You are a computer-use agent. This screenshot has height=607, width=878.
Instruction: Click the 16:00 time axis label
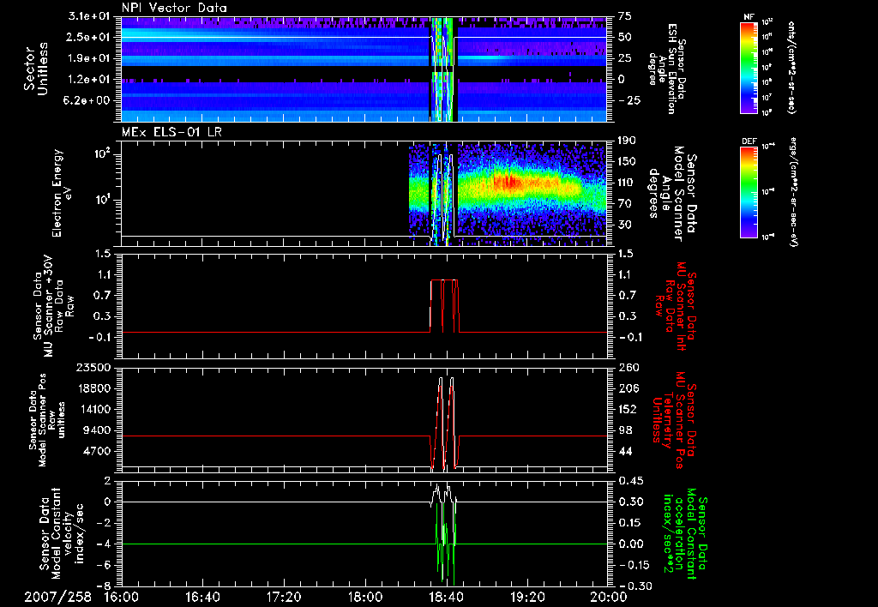point(122,597)
